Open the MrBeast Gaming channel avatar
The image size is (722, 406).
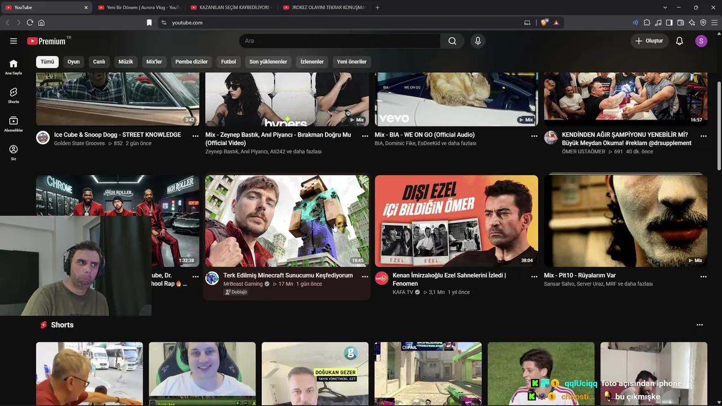pyautogui.click(x=212, y=278)
